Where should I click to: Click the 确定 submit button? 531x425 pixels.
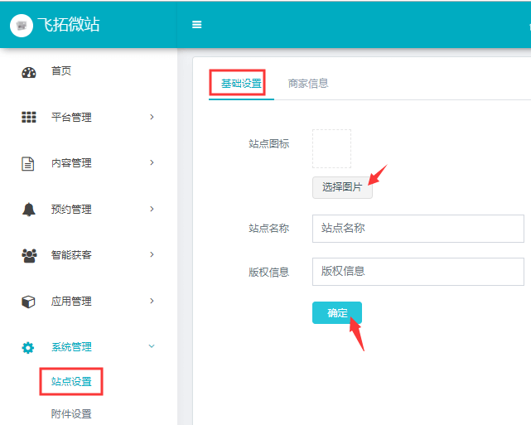click(337, 313)
